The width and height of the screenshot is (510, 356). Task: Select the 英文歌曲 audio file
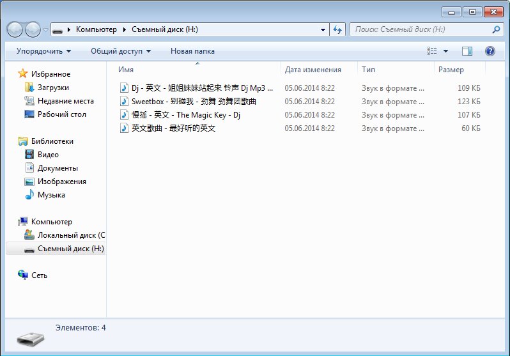pyautogui.click(x=174, y=128)
